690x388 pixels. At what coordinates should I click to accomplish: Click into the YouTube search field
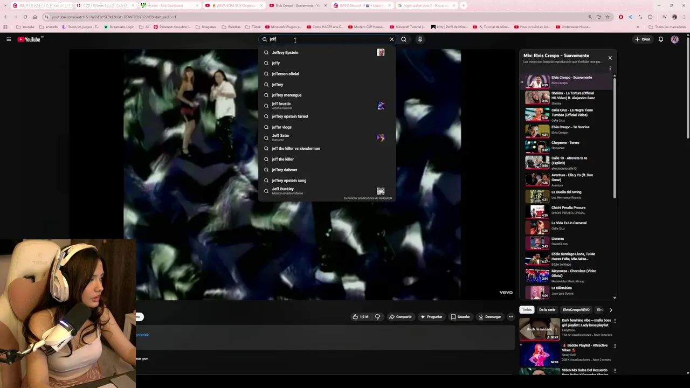click(326, 39)
